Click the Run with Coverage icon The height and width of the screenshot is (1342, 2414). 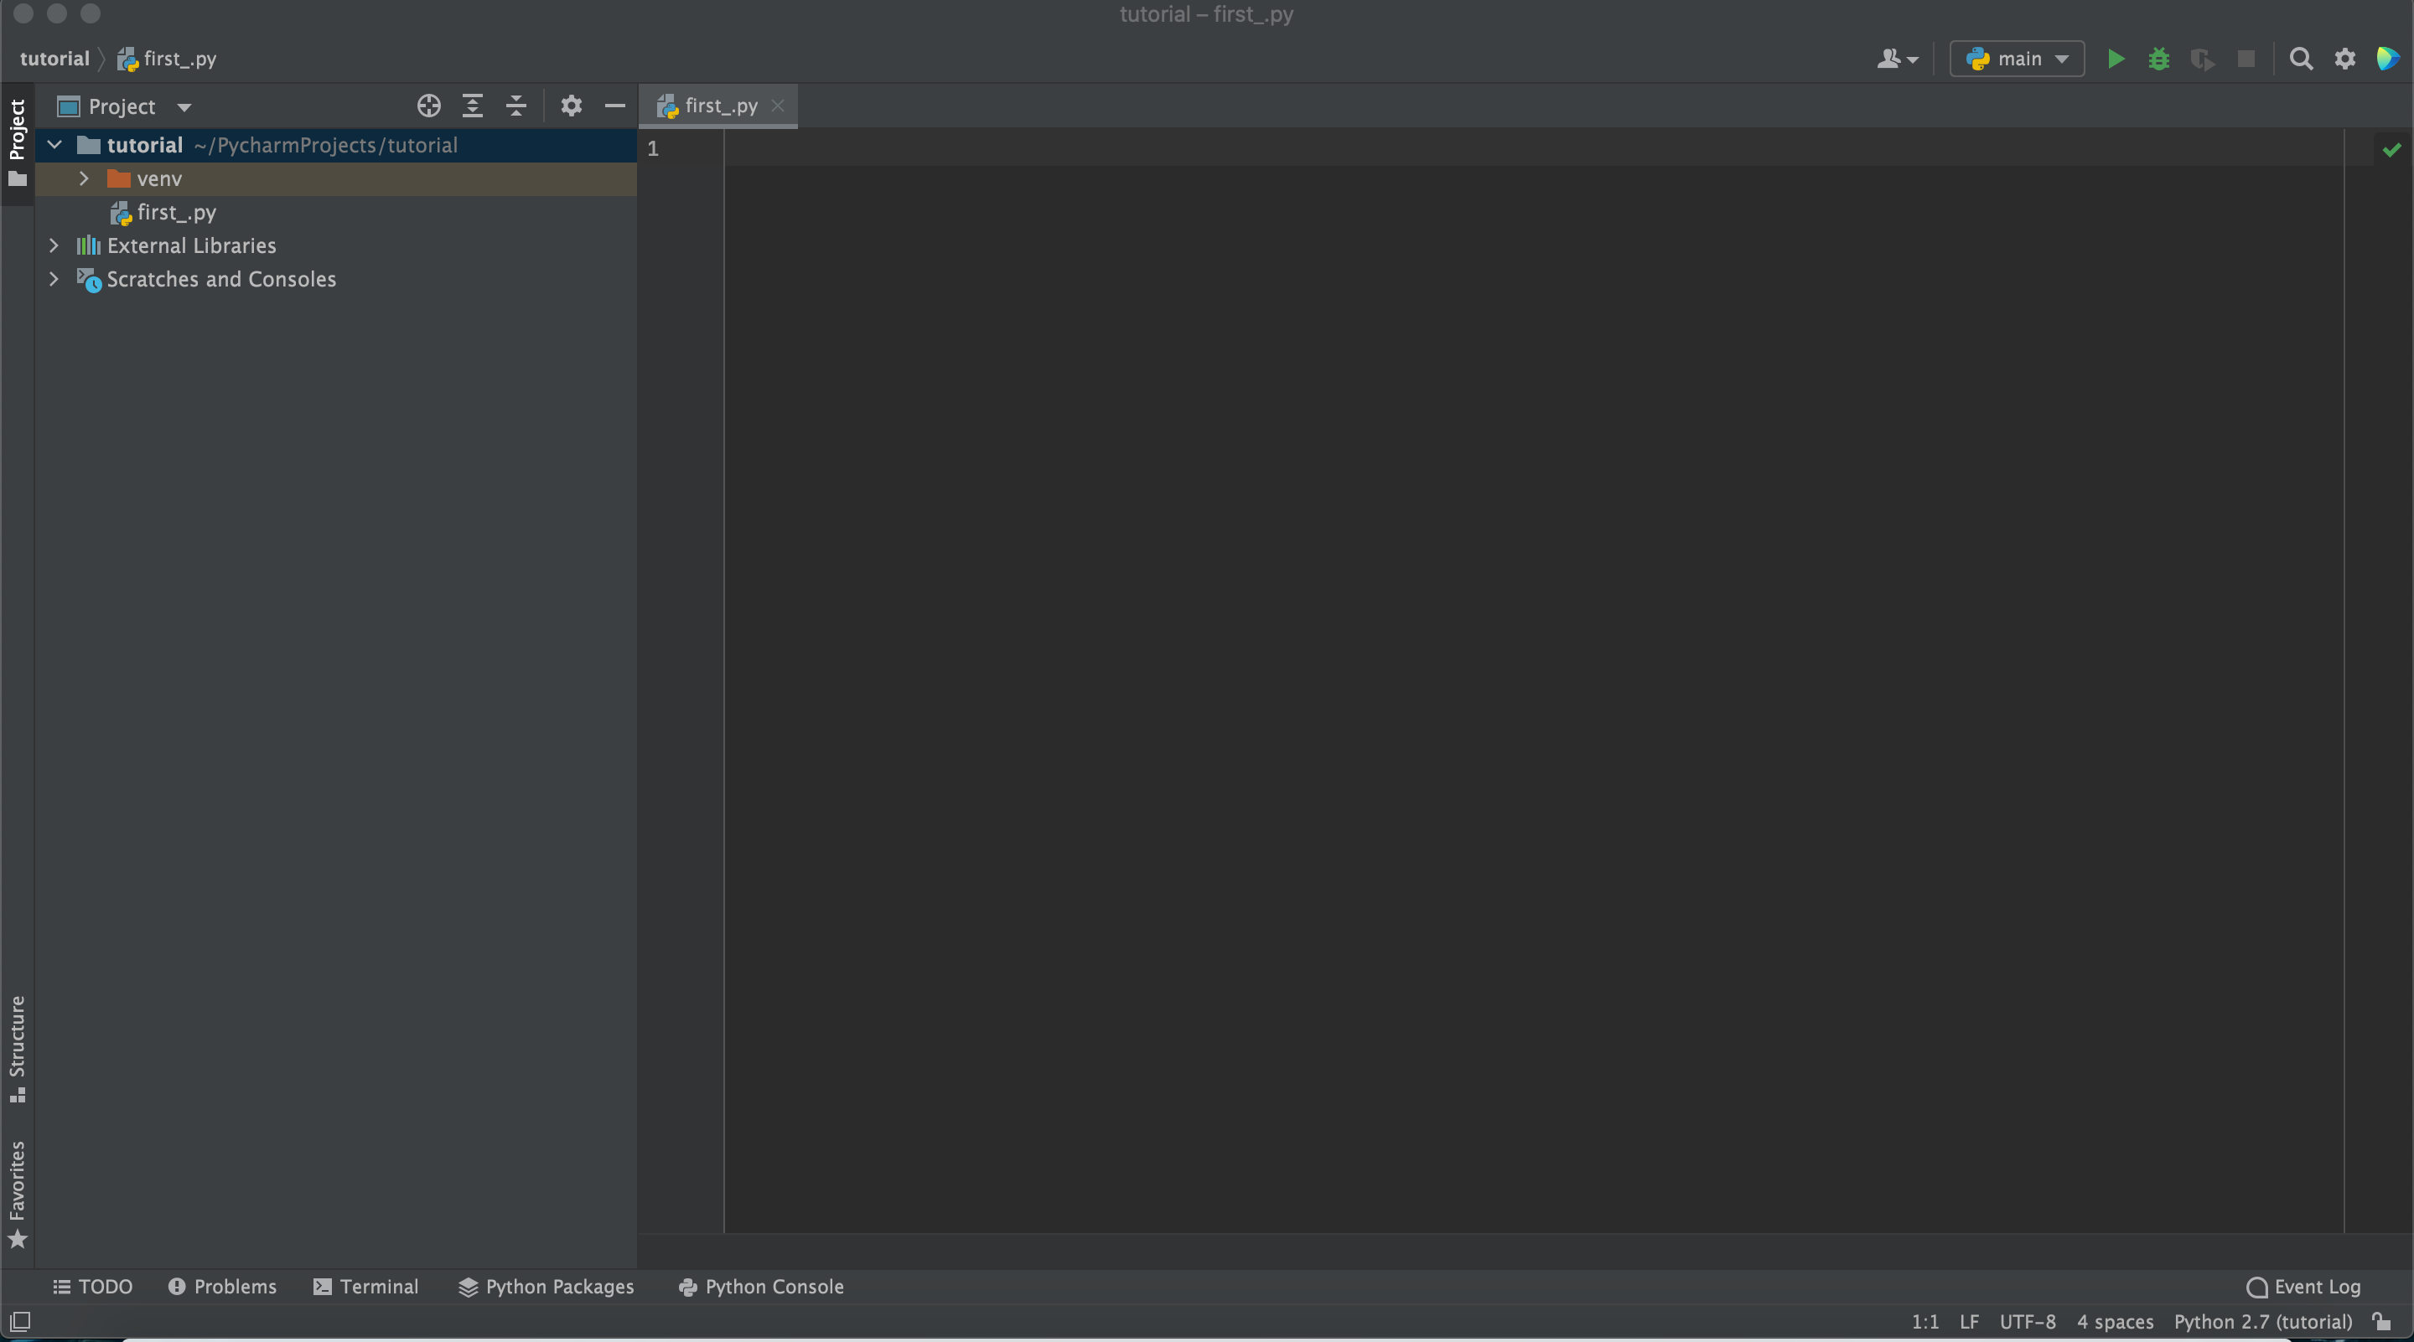(2202, 59)
